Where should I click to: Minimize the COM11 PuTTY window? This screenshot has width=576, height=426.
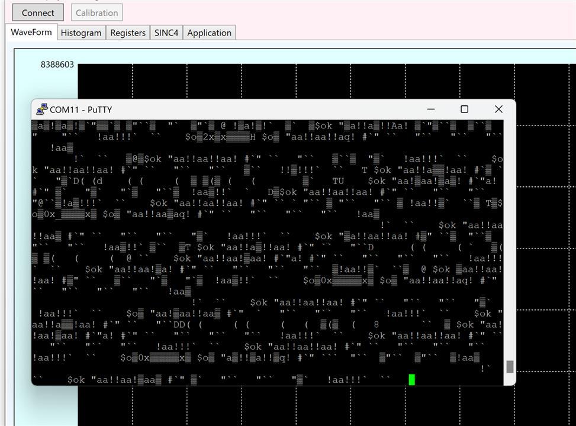[x=431, y=109]
